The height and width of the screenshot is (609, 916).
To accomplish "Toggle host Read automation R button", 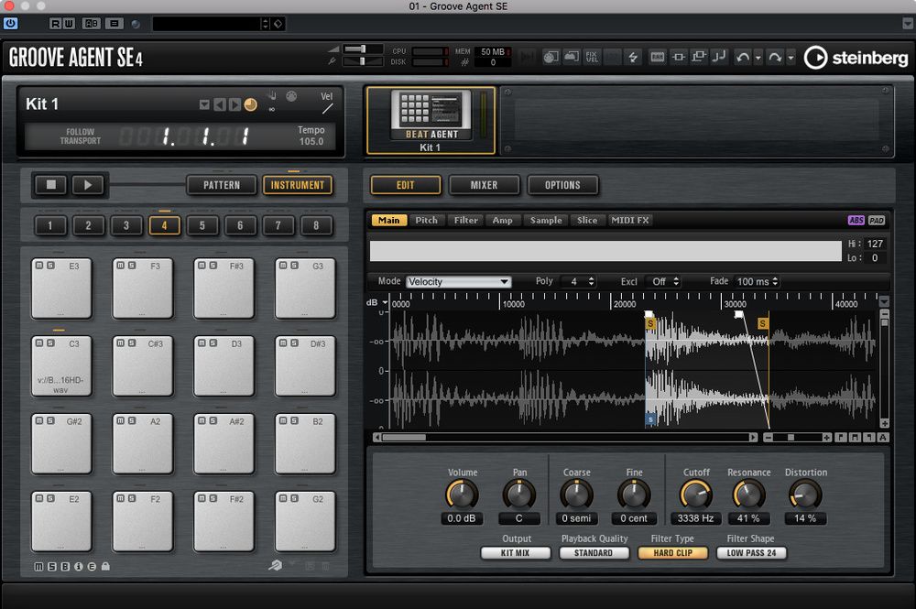I will 55,24.
